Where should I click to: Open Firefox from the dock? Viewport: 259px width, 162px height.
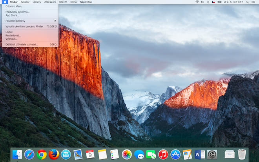tap(54, 155)
